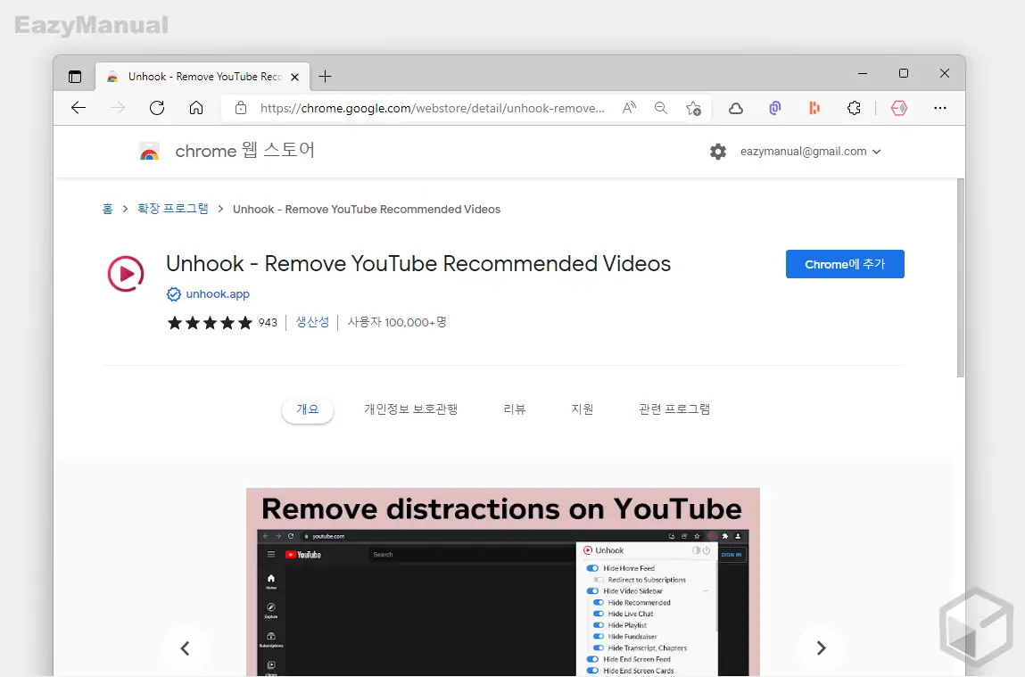The image size is (1025, 677).
Task: Click the verified badge next to unhook.app
Action: click(173, 294)
